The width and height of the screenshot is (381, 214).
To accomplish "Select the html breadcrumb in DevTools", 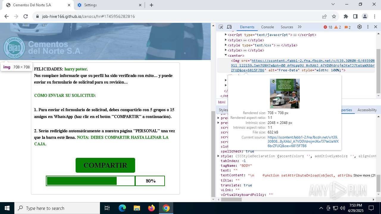I will click(x=222, y=102).
